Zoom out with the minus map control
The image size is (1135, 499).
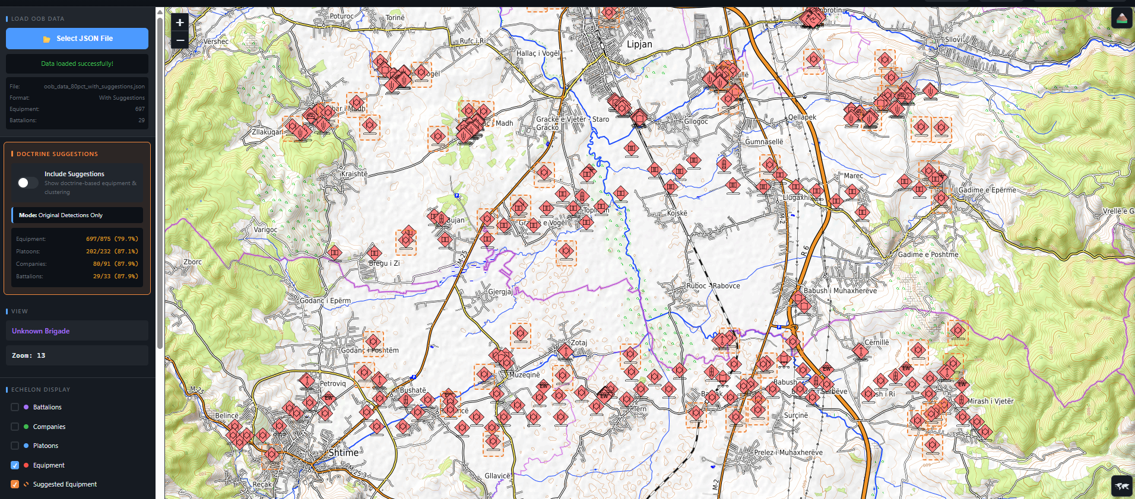(180, 40)
